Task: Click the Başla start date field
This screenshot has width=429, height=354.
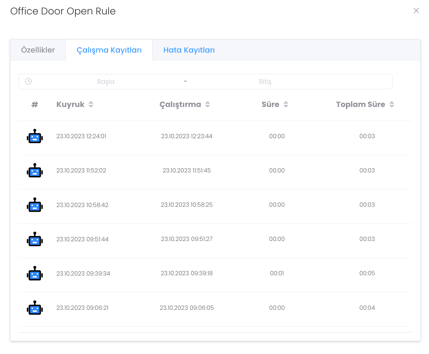Action: (x=106, y=82)
